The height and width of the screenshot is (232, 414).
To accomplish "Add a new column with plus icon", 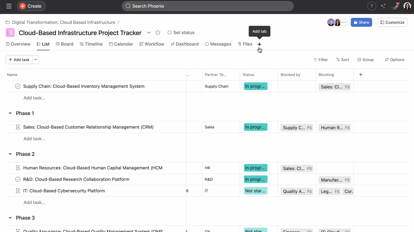I will pos(361,75).
